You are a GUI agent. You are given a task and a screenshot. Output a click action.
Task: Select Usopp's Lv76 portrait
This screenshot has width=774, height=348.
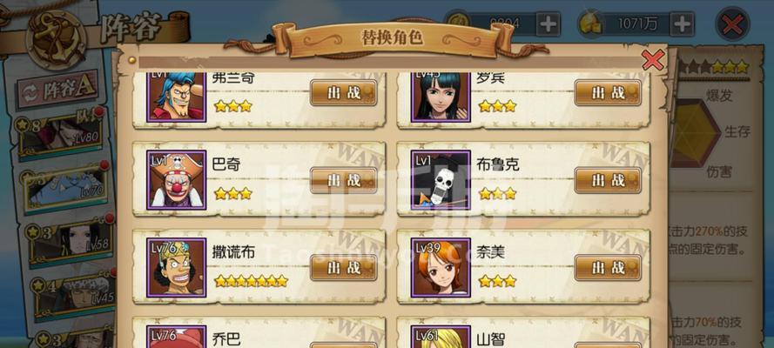click(x=176, y=268)
